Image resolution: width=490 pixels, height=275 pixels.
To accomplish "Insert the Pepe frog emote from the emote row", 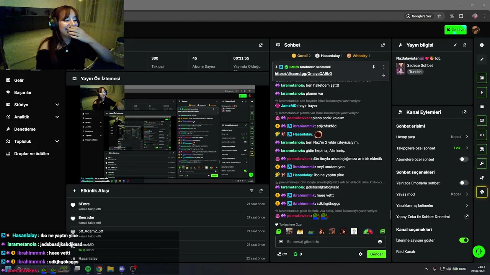I will [x=311, y=231].
